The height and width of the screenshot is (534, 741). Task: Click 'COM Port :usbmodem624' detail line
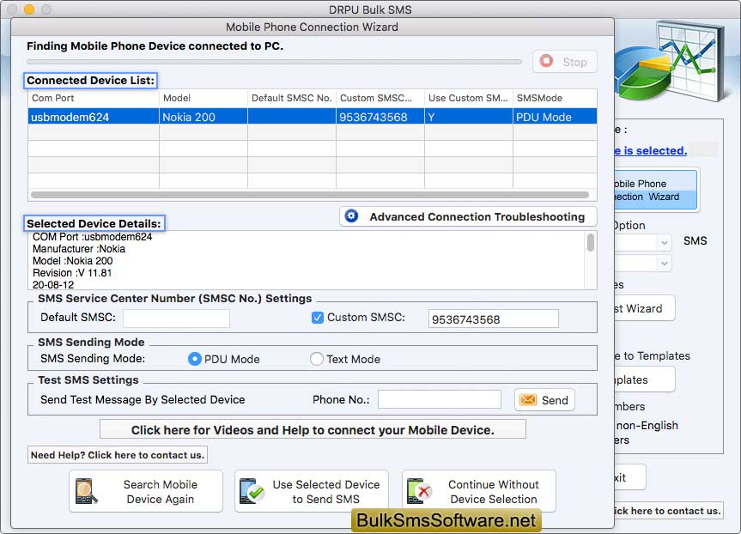92,237
